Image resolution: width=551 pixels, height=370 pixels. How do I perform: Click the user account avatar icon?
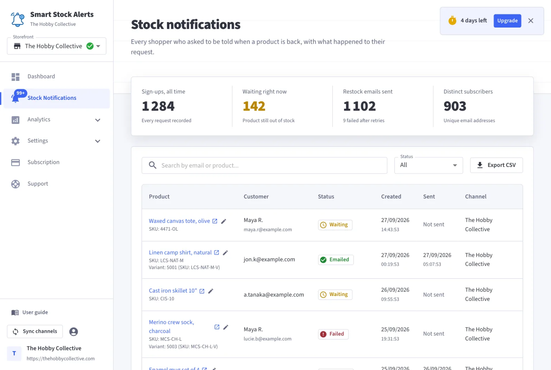[x=74, y=331]
